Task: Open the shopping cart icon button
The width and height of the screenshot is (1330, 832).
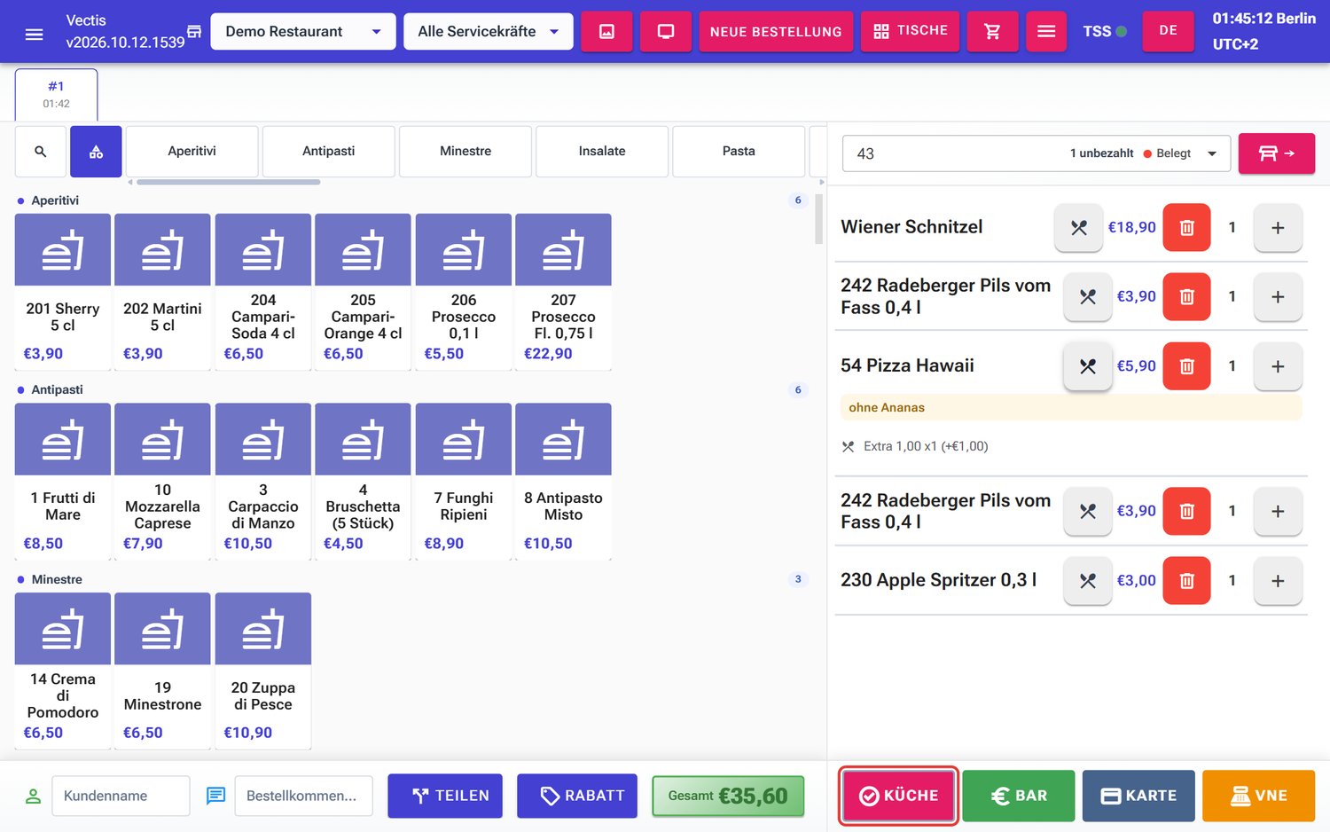Action: click(992, 31)
